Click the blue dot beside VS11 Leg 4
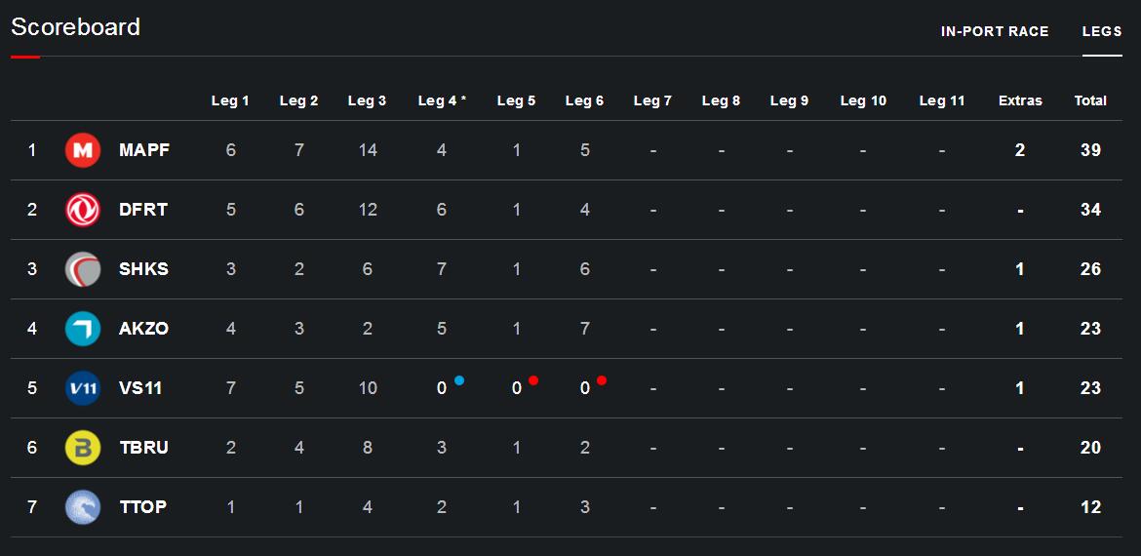 tap(459, 380)
